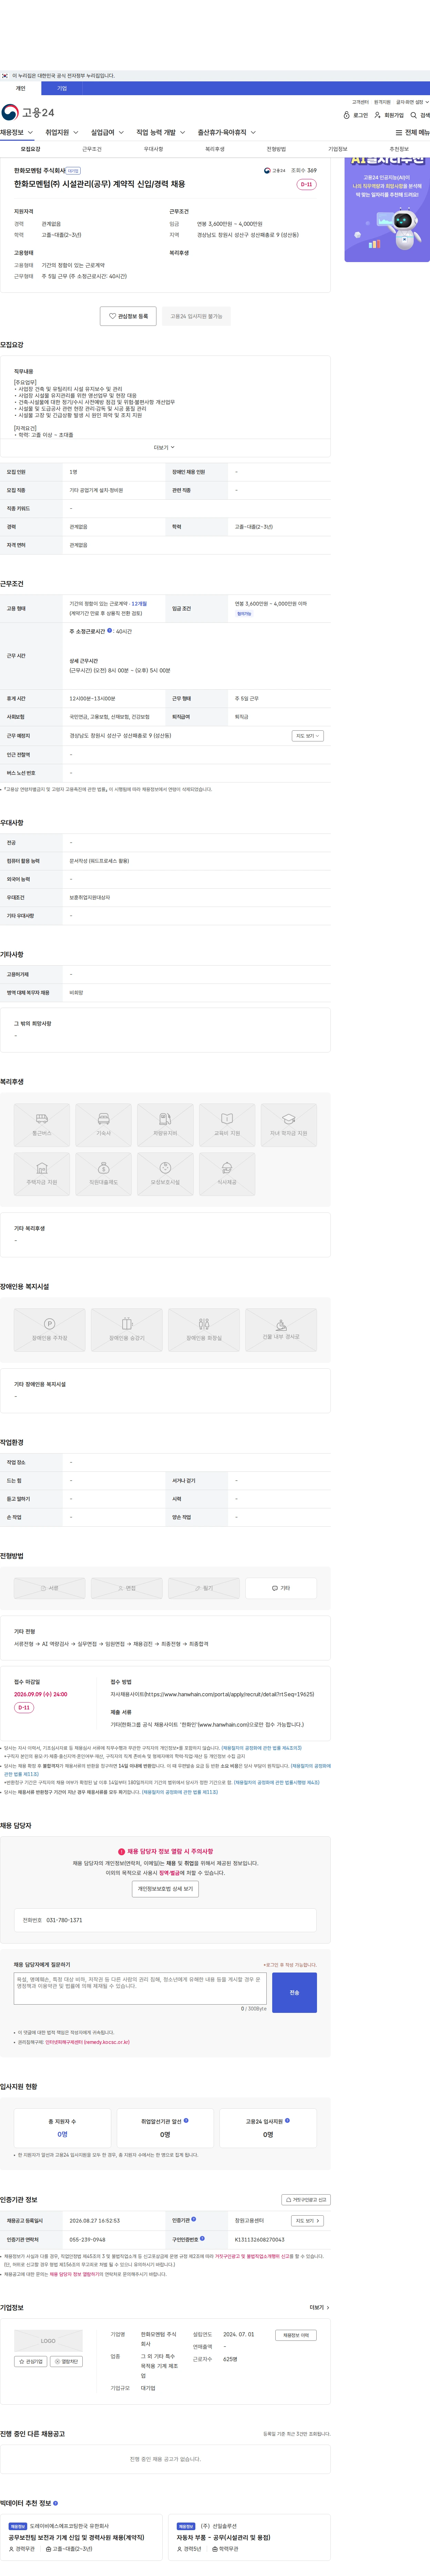Open 개인정보보호법 상세 보기 button

[165, 1889]
